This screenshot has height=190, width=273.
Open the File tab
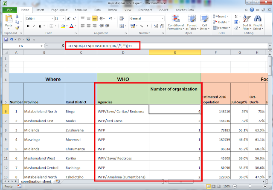point(9,10)
